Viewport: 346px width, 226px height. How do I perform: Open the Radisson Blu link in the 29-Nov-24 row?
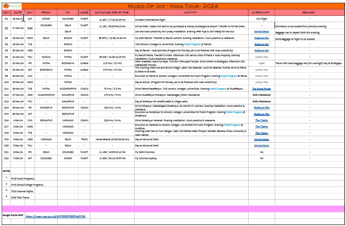tap(262, 107)
